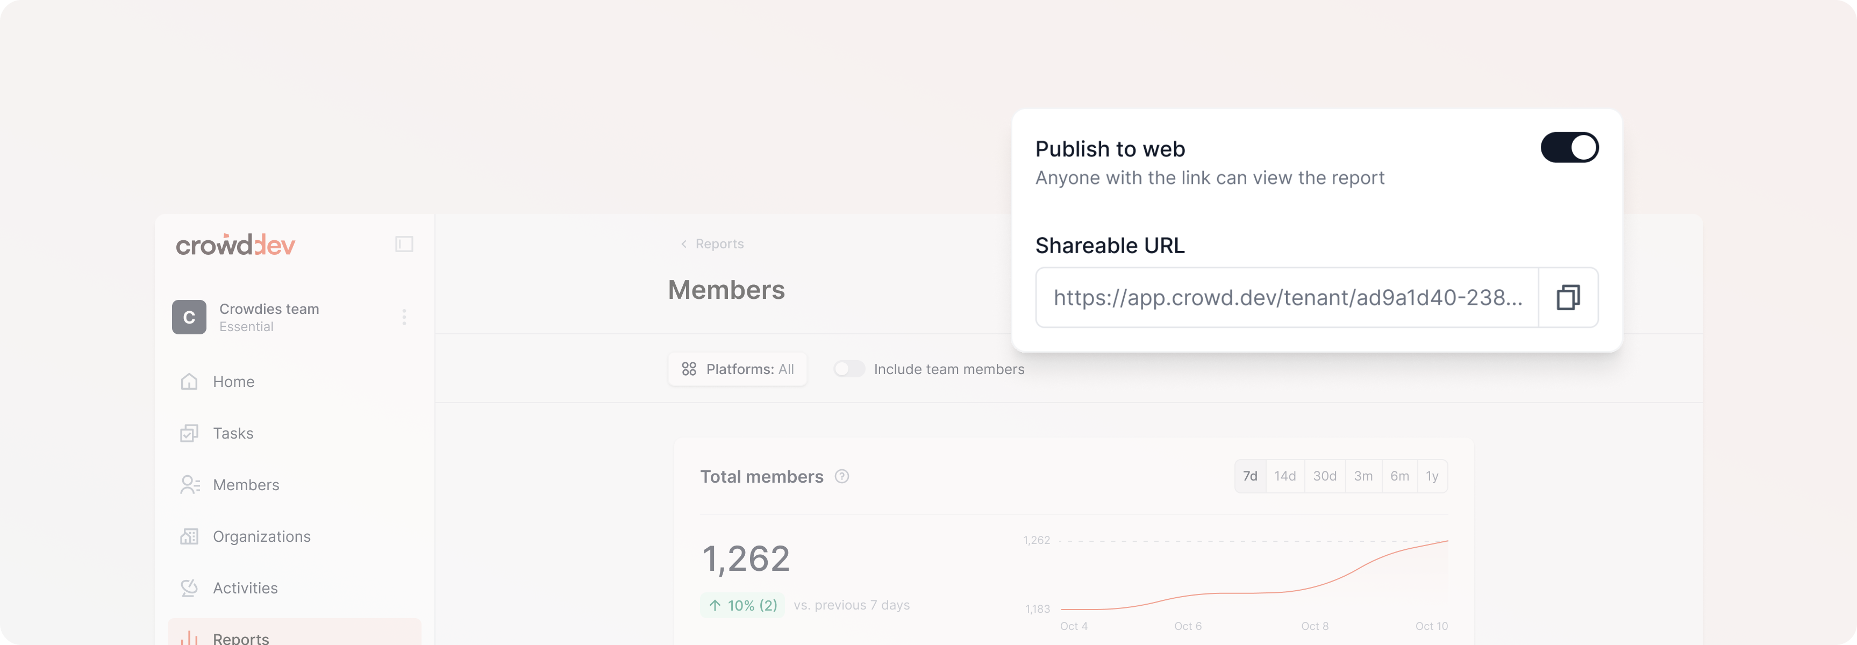Copy the shareable URL icon
Screen dimensions: 1857x645
pos(1568,298)
